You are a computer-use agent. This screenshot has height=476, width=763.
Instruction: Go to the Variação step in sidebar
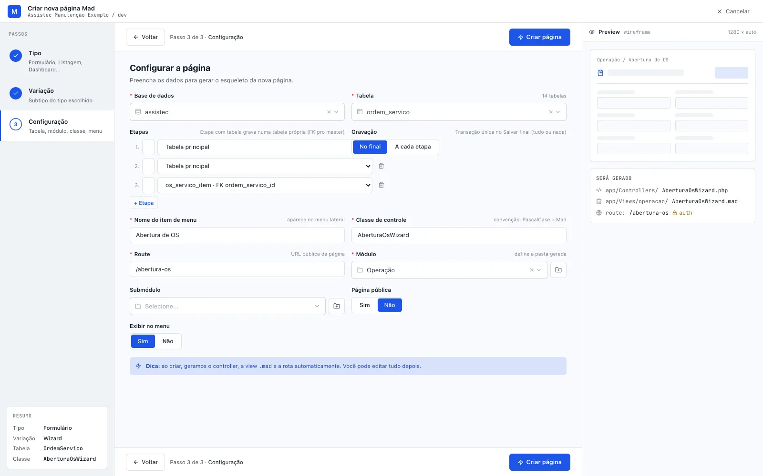(x=57, y=95)
